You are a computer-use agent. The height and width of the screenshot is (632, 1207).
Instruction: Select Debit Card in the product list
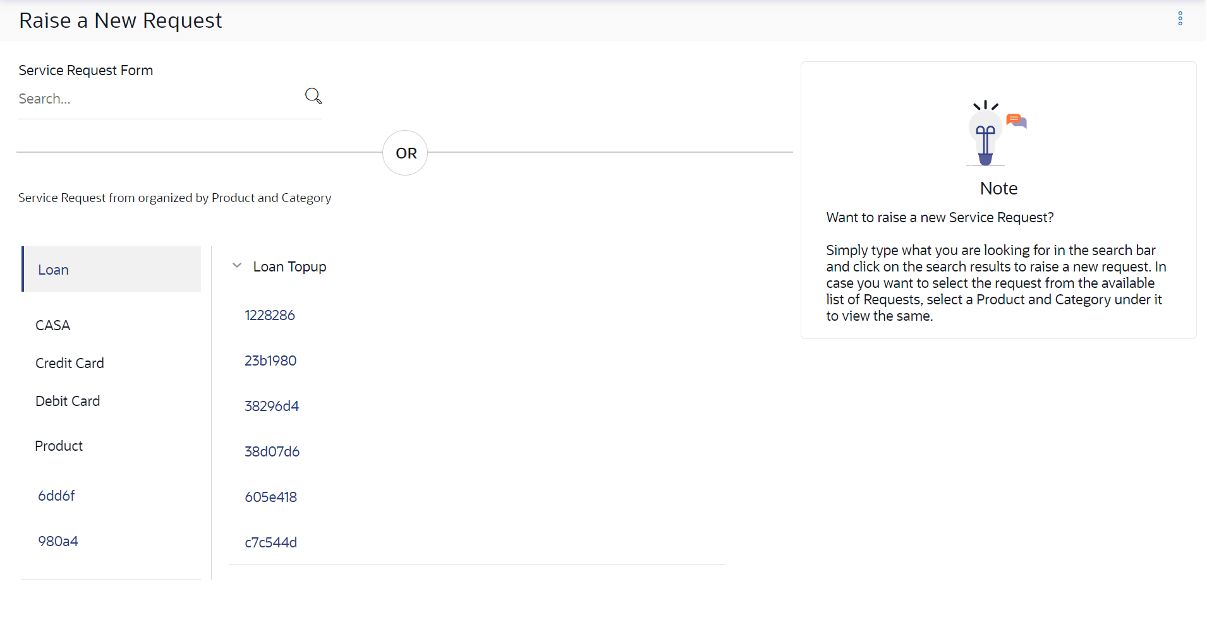click(68, 401)
